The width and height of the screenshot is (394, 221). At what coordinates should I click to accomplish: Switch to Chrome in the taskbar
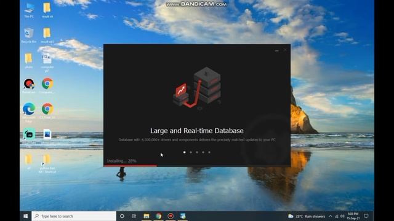(159, 216)
